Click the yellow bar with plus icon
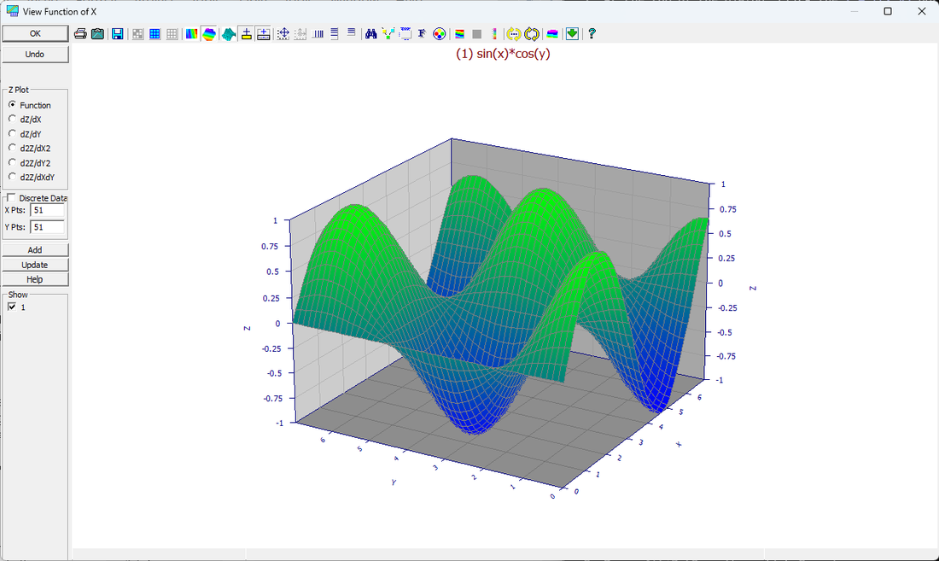The height and width of the screenshot is (561, 939). [246, 34]
